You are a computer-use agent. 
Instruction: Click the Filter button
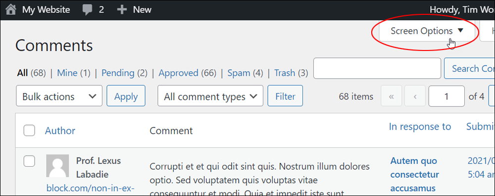point(285,96)
